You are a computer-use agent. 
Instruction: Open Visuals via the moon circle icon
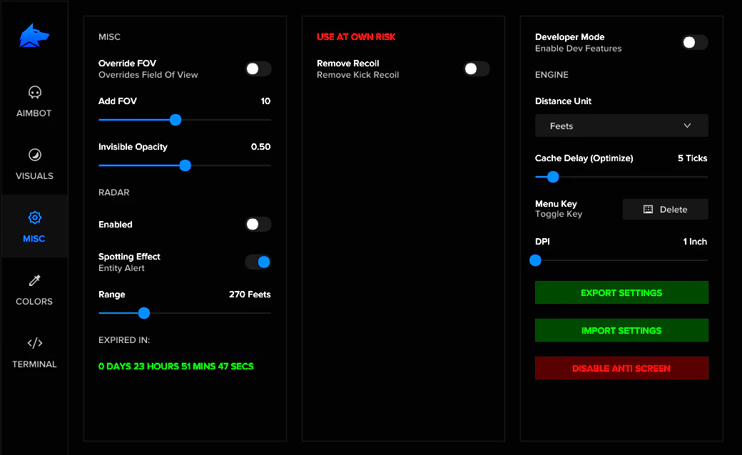tap(34, 155)
